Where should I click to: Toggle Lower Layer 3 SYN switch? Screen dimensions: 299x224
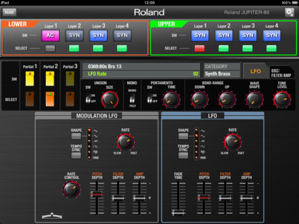coord(98,35)
